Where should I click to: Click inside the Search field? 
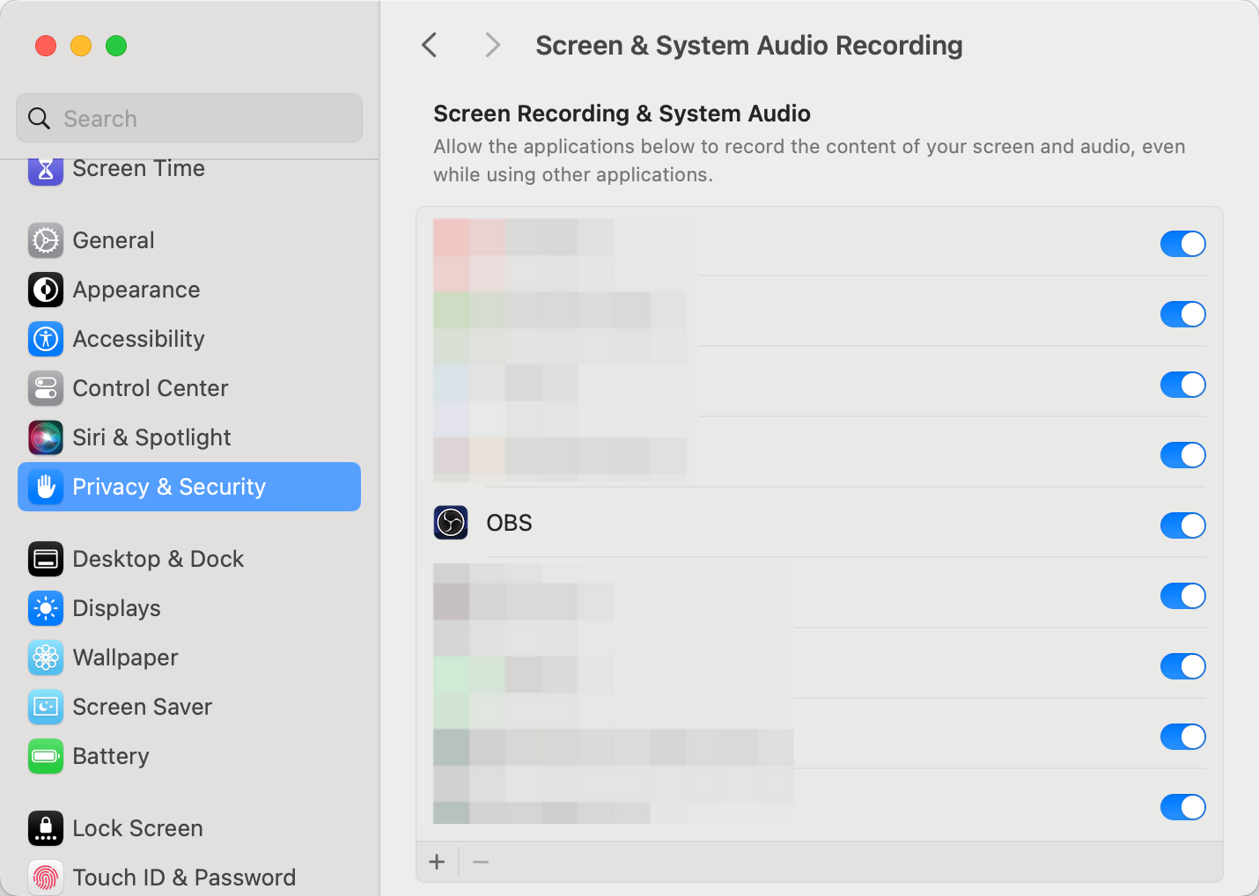pyautogui.click(x=188, y=118)
